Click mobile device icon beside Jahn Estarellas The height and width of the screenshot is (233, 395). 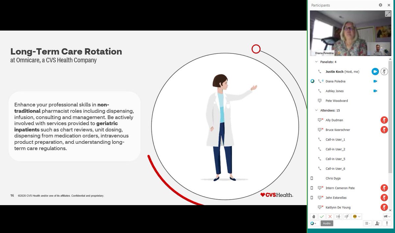coord(312,198)
